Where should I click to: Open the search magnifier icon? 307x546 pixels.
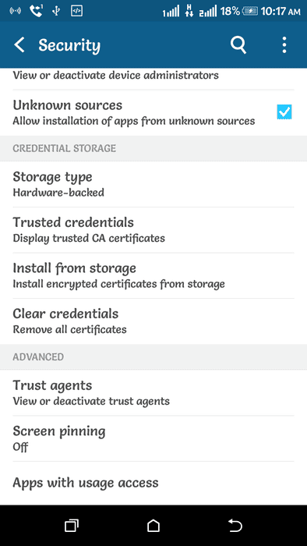click(238, 45)
